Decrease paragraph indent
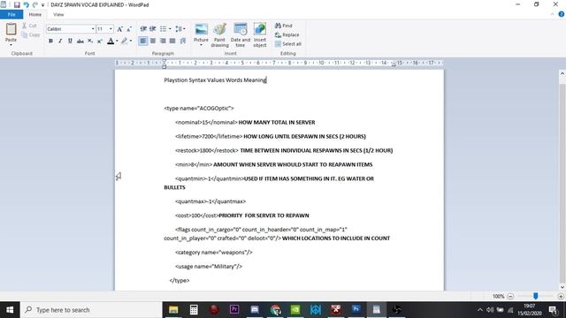The width and height of the screenshot is (566, 318). [x=143, y=29]
